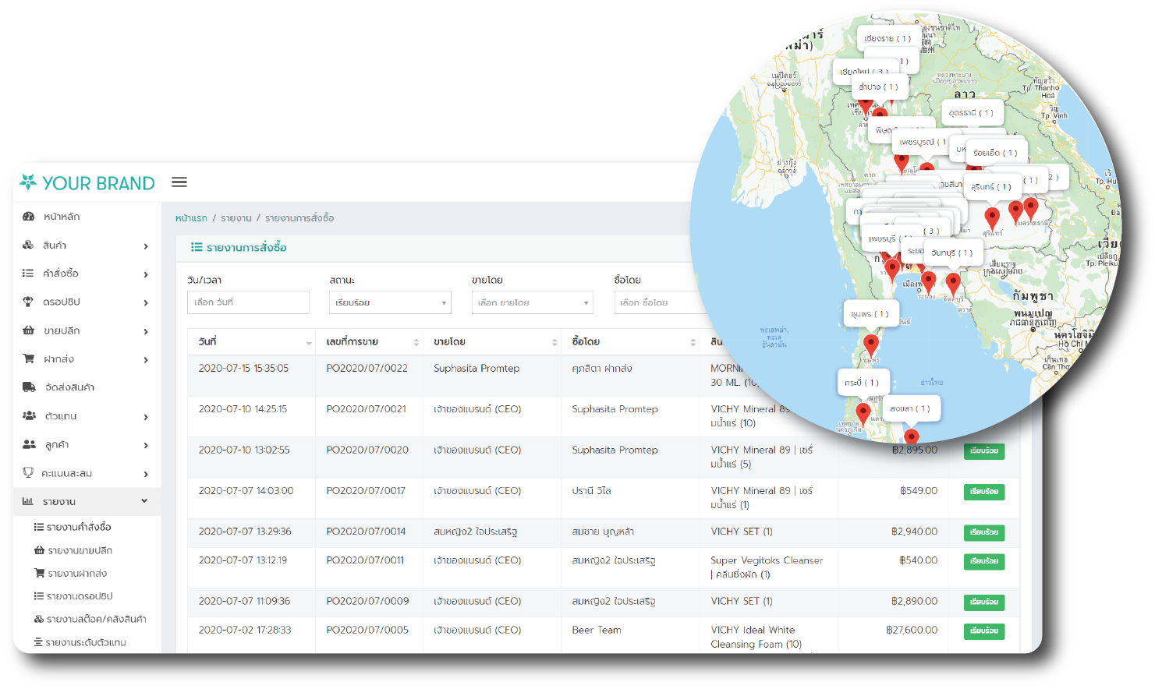Image resolution: width=1155 pixels, height=689 pixels.
Task: Sort table by ซื้อโดย column header
Action: [630, 341]
